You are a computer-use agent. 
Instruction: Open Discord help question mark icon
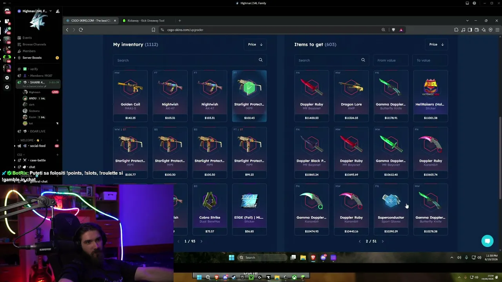pos(474,3)
